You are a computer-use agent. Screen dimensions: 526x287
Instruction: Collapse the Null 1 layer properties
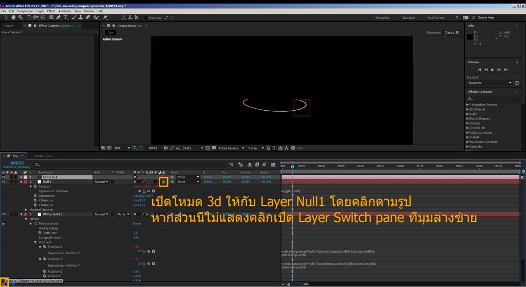[22, 181]
